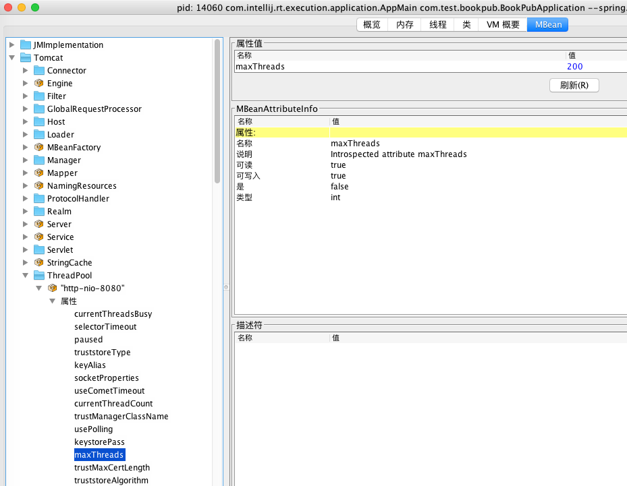Click the MBeanFactory bean icon
The image size is (627, 486).
click(x=39, y=148)
